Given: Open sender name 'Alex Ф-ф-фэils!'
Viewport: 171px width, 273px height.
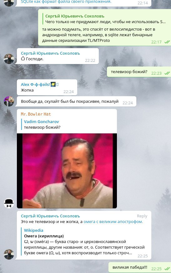Looking at the screenshot, I should [35, 84].
